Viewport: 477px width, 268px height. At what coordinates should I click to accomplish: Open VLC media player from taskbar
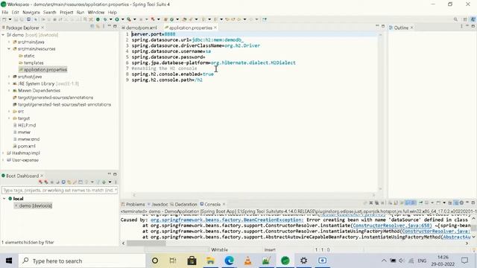point(248,261)
